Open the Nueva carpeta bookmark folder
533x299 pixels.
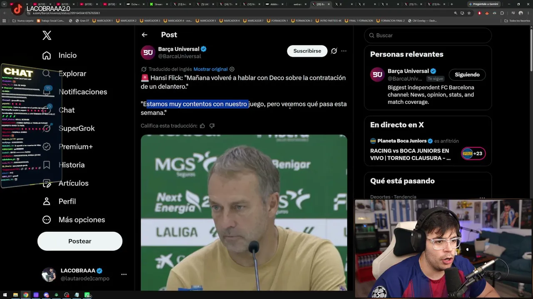click(x=23, y=20)
